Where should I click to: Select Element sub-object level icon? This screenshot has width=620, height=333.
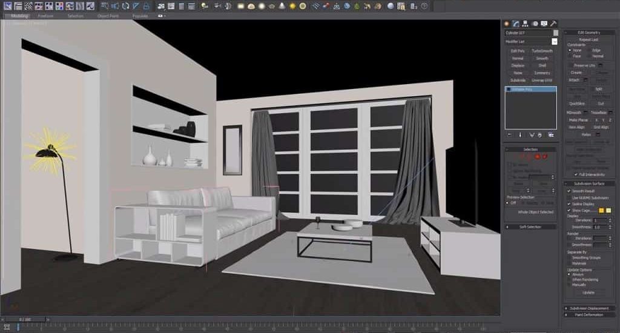click(x=545, y=156)
